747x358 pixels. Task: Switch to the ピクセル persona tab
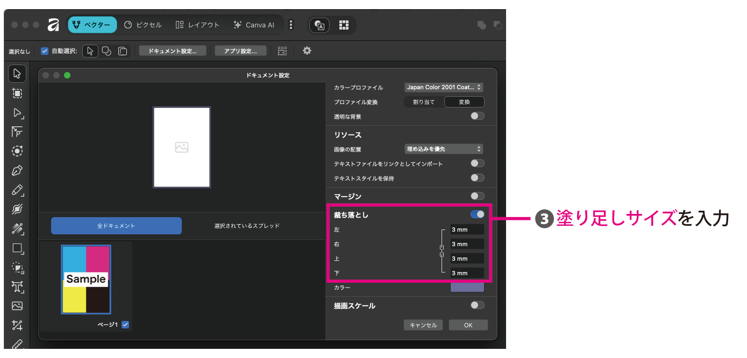click(143, 25)
